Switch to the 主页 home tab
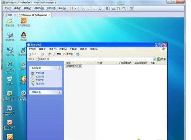The height and width of the screenshot is (140, 191). pyautogui.click(x=8, y=15)
